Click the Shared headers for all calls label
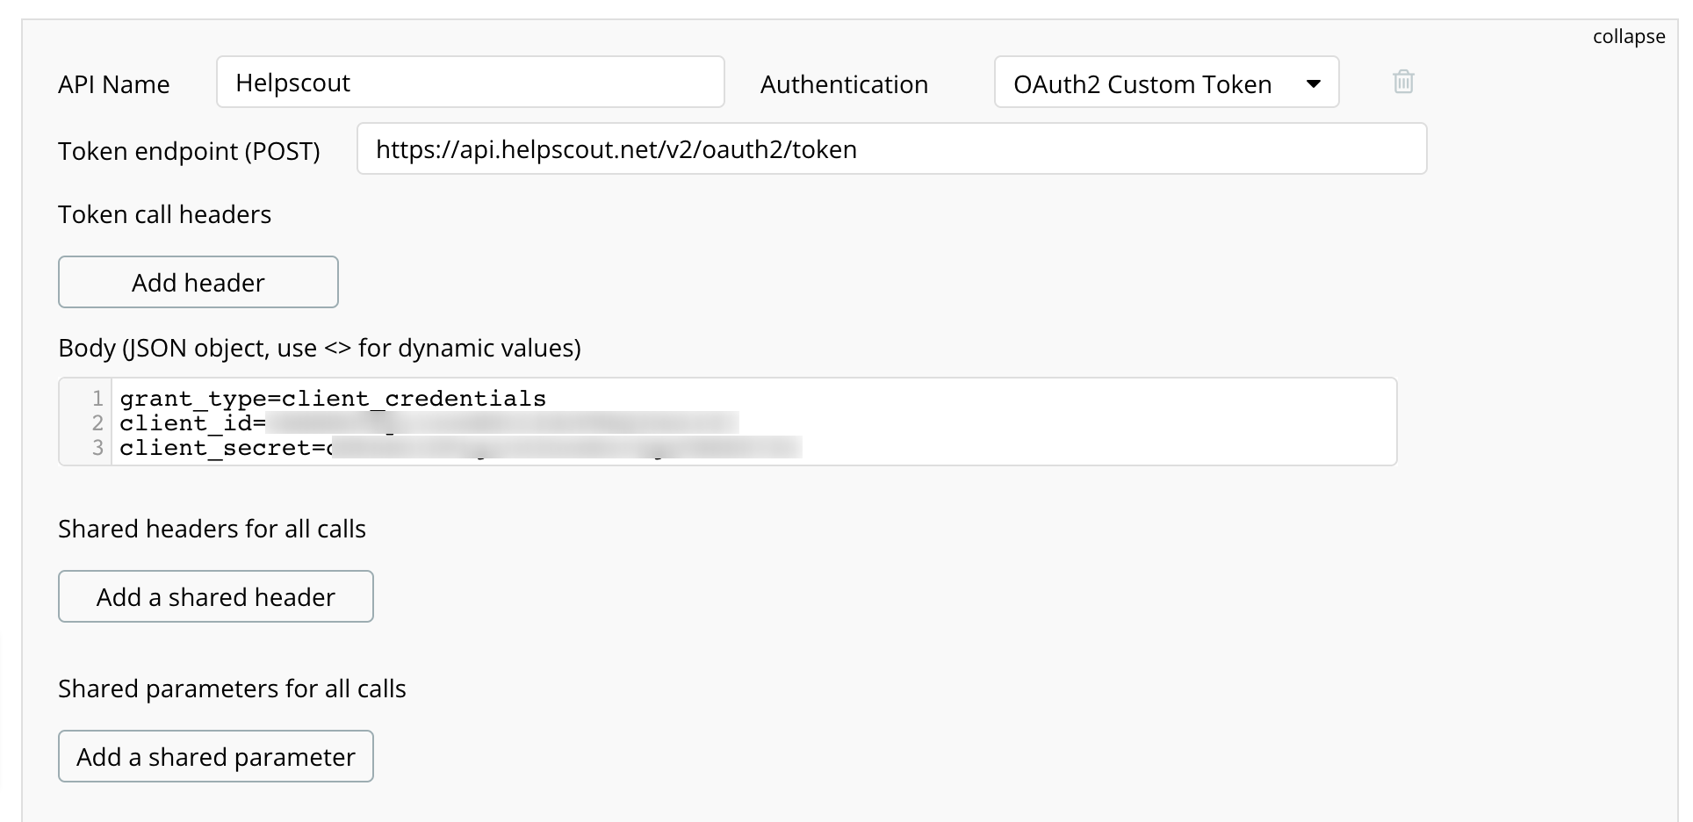This screenshot has height=822, width=1693. pos(212,529)
